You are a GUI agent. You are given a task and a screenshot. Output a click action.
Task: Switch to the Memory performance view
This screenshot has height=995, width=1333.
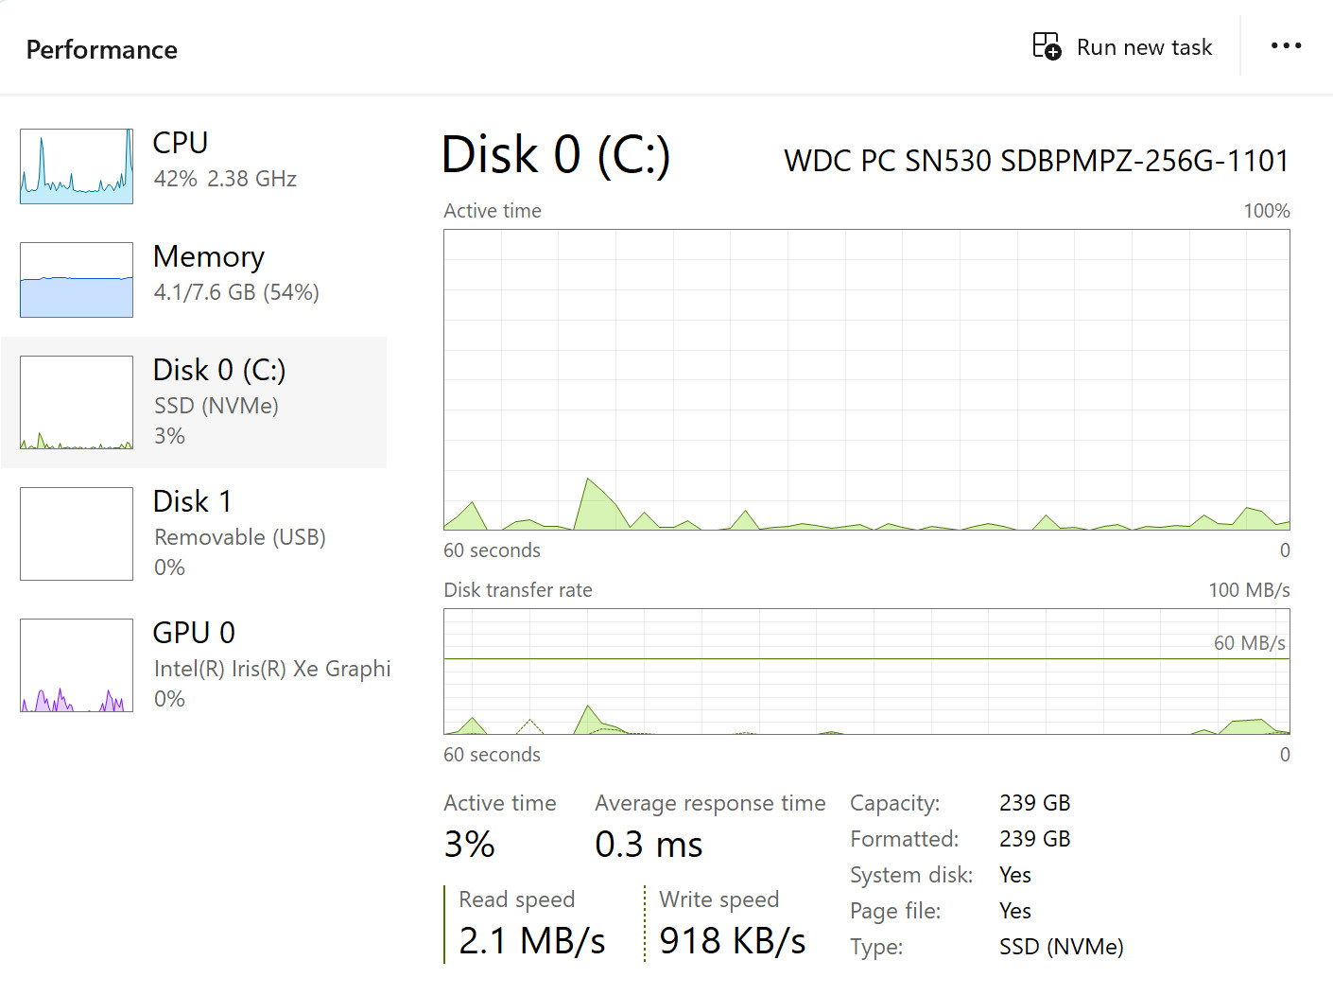(x=194, y=280)
